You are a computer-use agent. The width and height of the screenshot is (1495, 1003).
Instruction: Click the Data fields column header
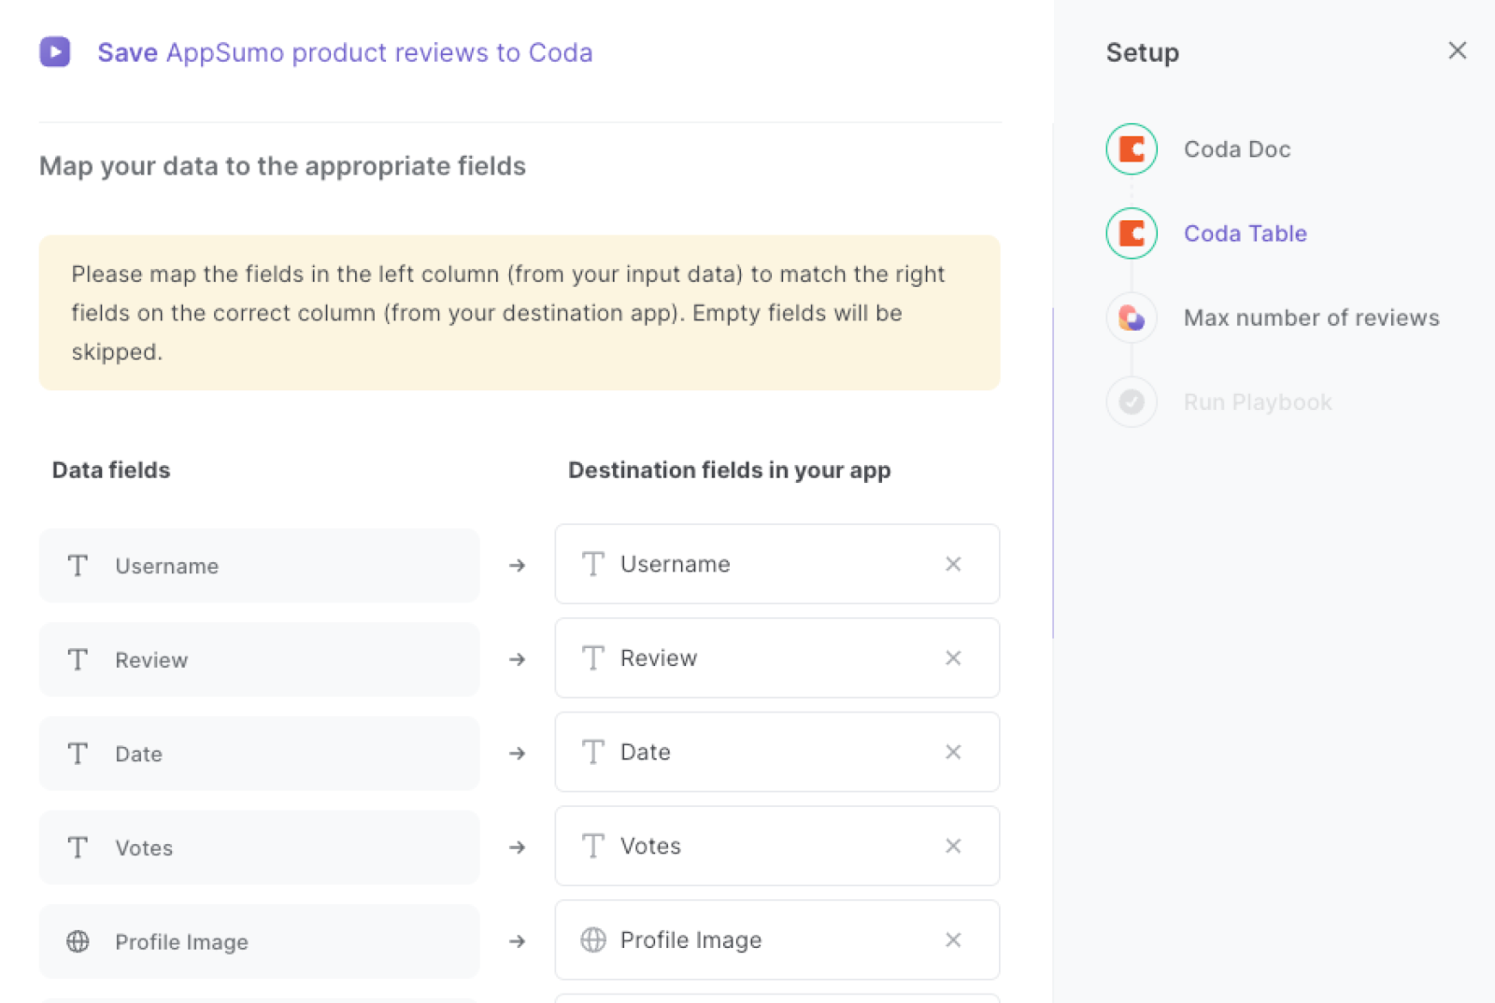[111, 470]
